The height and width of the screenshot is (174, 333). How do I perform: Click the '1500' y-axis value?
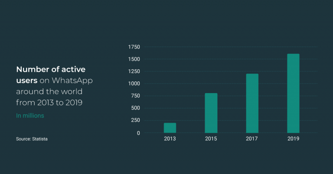click(134, 59)
